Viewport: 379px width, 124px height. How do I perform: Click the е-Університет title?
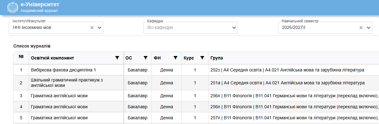coord(40,5)
